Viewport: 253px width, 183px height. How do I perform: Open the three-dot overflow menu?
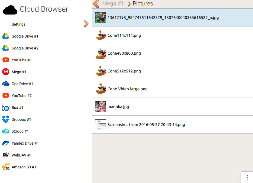[x=247, y=177]
